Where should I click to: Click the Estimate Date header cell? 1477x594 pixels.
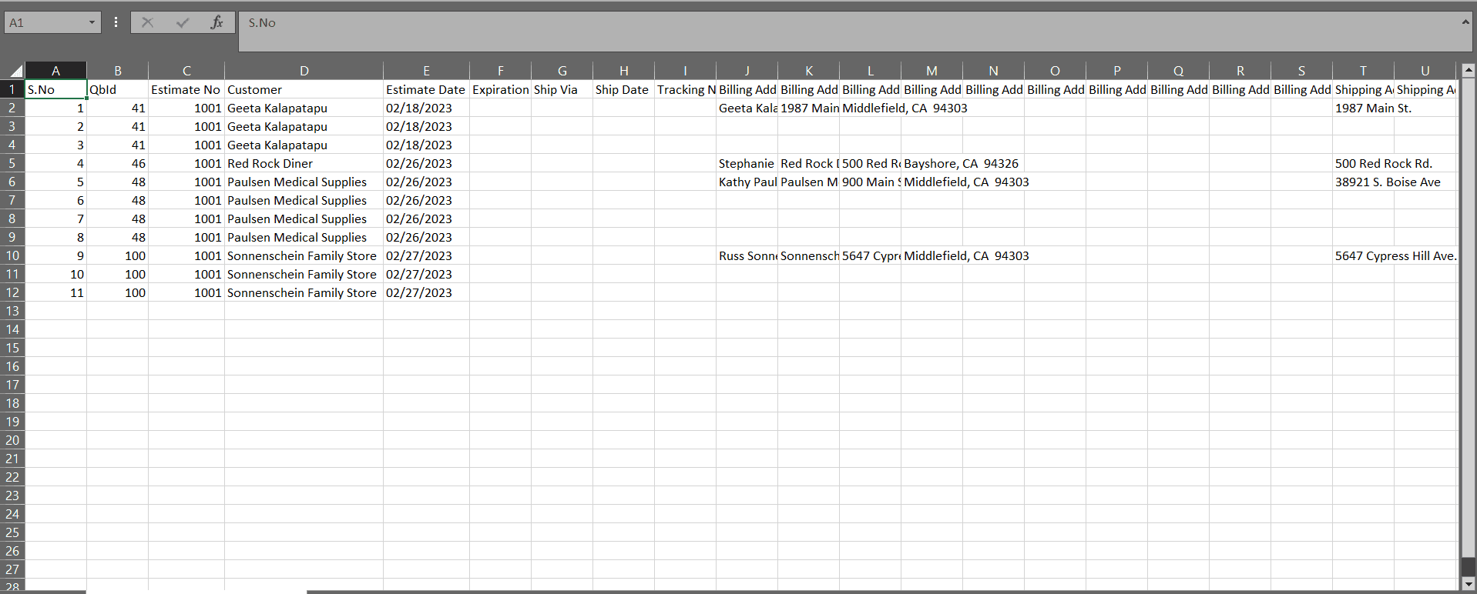pos(426,89)
